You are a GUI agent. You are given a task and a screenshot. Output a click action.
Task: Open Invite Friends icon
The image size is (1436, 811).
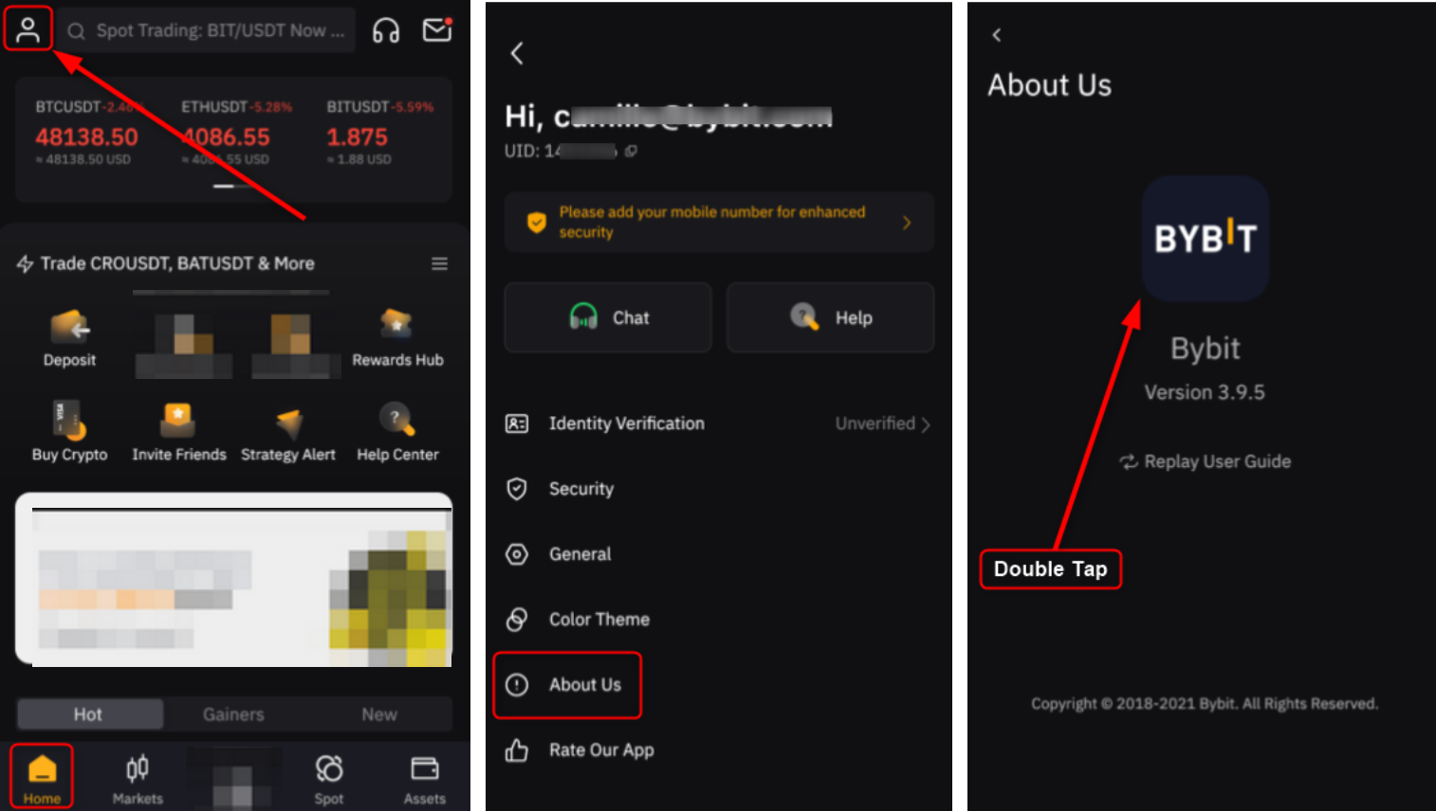click(178, 421)
